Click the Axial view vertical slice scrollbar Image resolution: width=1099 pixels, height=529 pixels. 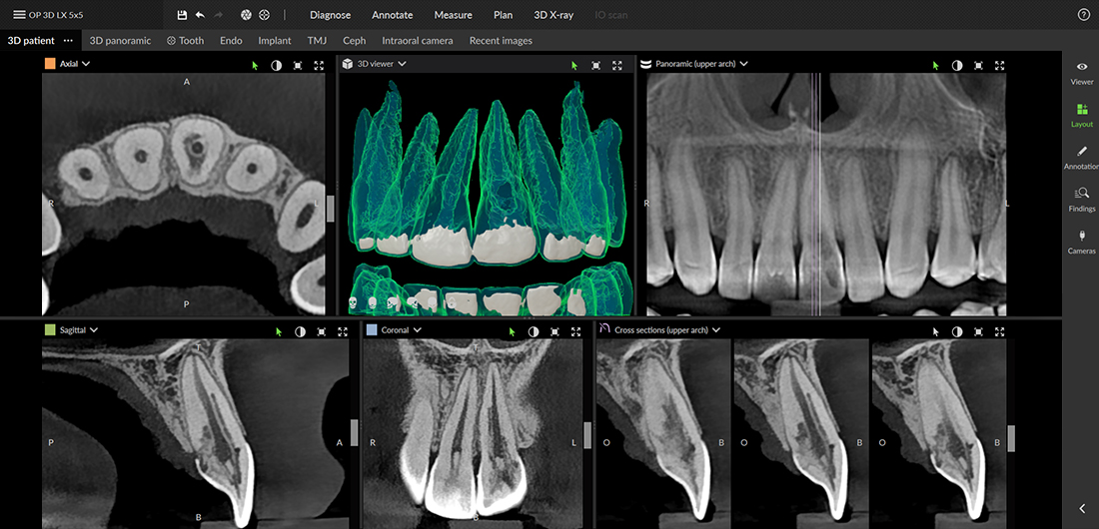click(330, 209)
